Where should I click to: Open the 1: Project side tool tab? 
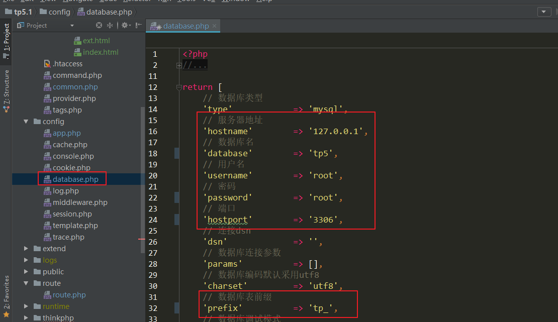(x=6, y=41)
